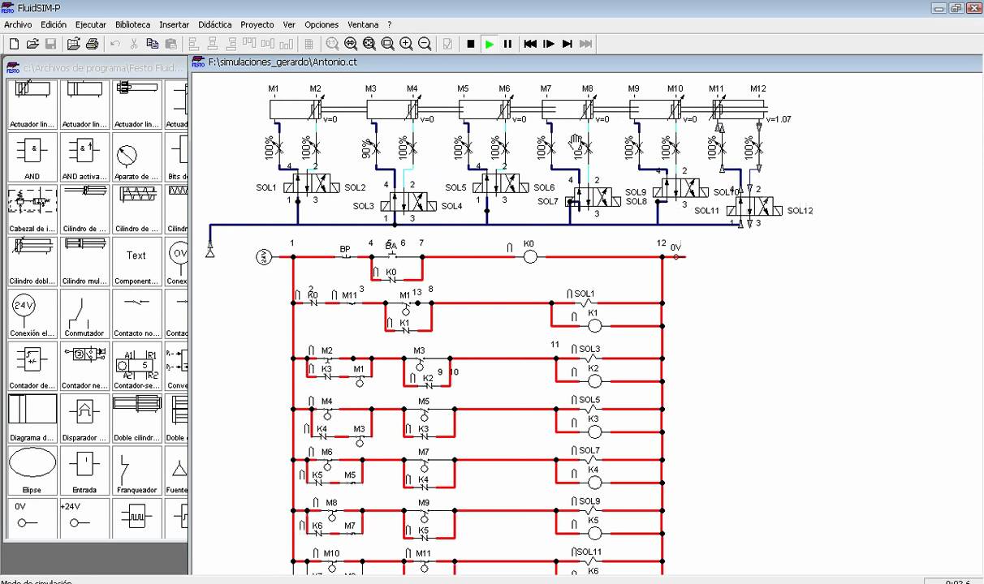The image size is (984, 584).
Task: Click the cylinder between M1 and M2
Action: click(296, 109)
